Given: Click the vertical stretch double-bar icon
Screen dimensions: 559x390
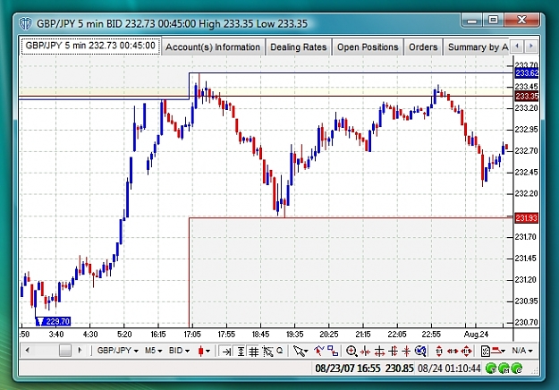Looking at the screenshot, I should (394, 352).
